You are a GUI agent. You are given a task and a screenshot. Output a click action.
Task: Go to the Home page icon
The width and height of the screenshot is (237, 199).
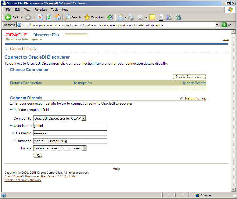(x=58, y=17)
